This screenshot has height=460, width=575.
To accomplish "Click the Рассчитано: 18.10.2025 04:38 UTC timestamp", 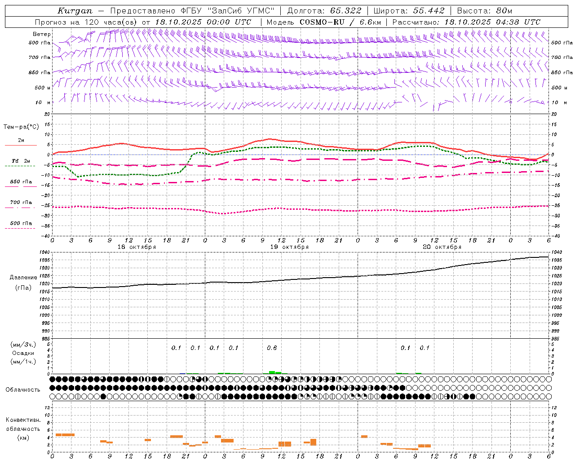I will [x=466, y=22].
